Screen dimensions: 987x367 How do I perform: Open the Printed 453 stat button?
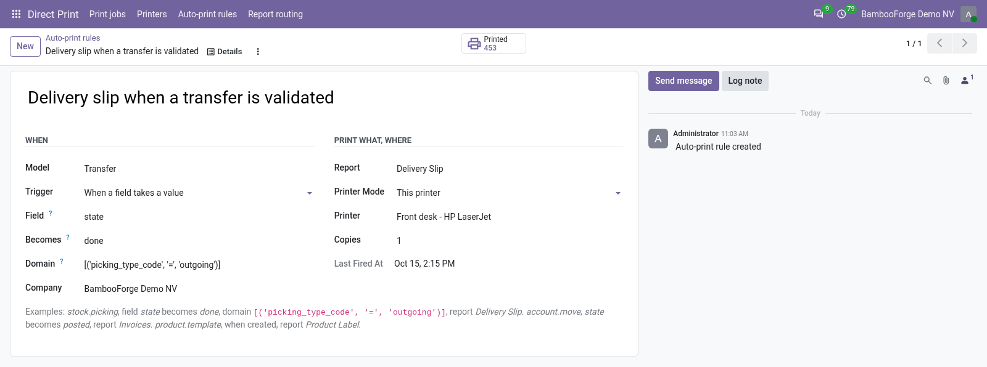tap(493, 44)
